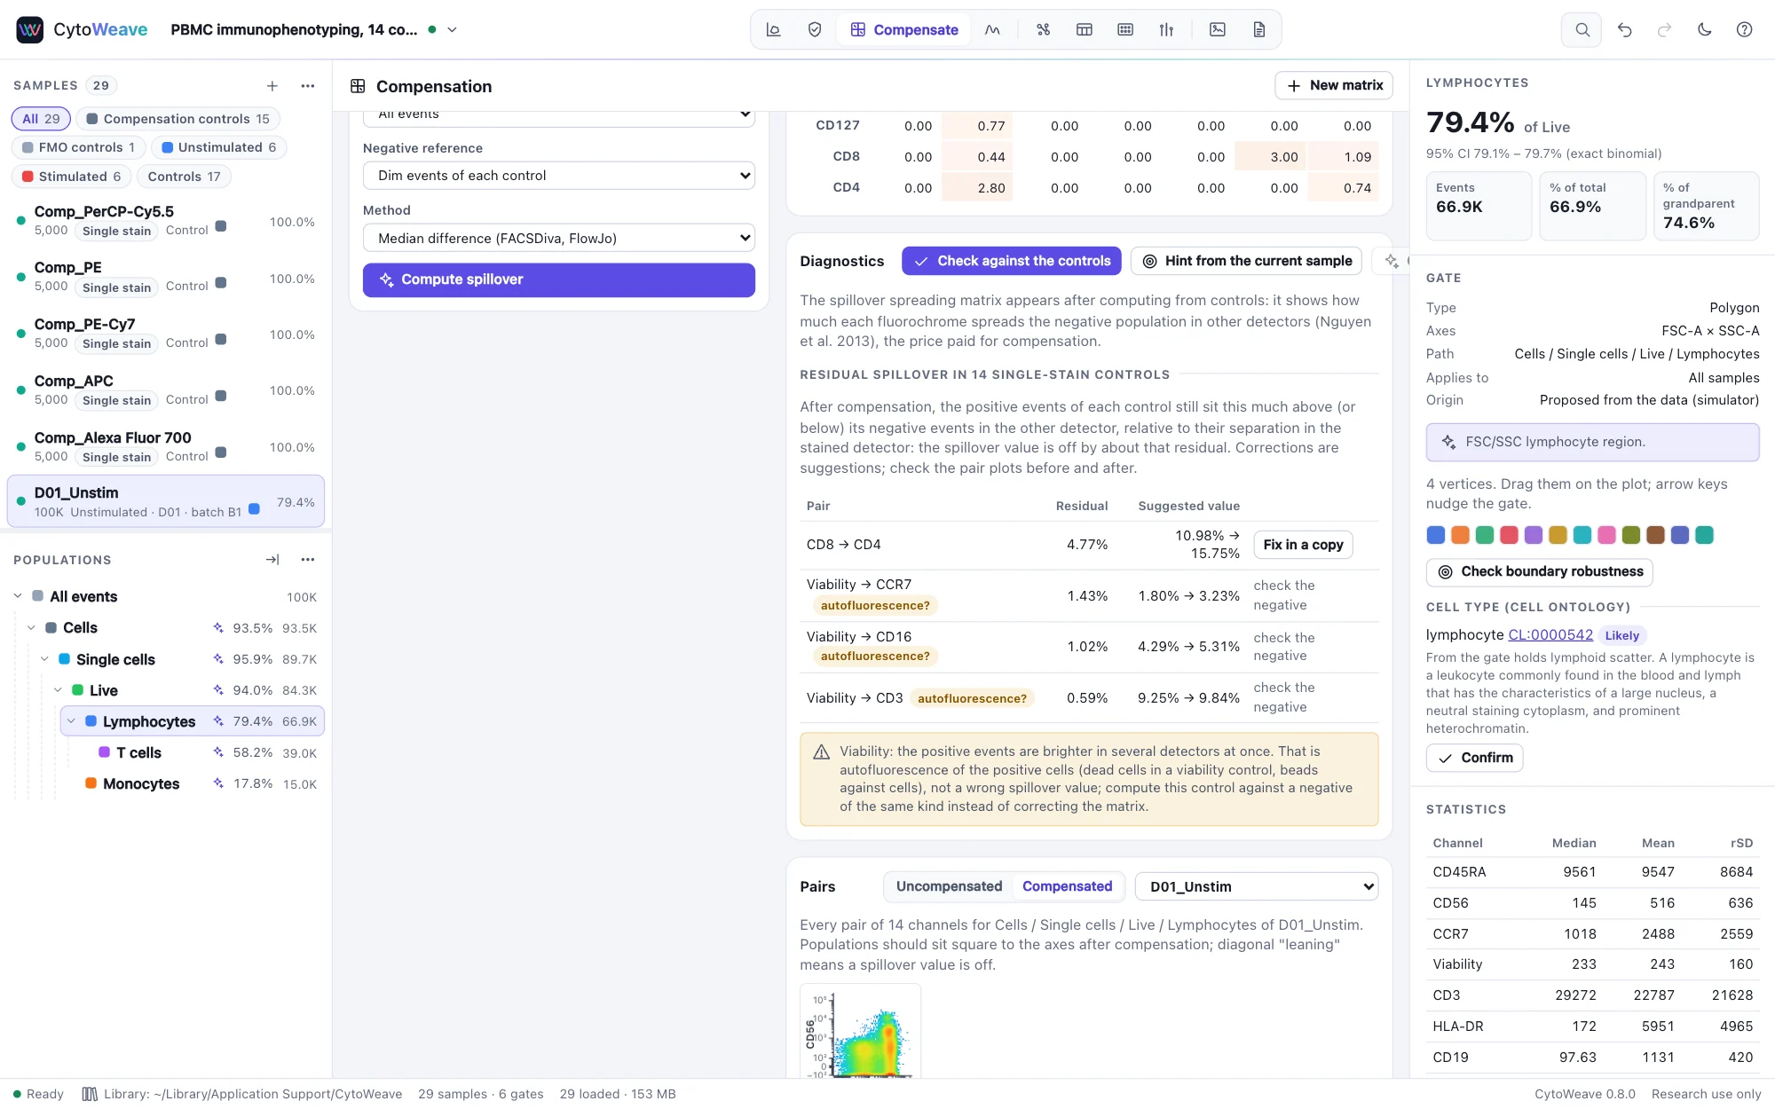
Task: Open the sliders settings tool in toolbar
Action: (1166, 29)
